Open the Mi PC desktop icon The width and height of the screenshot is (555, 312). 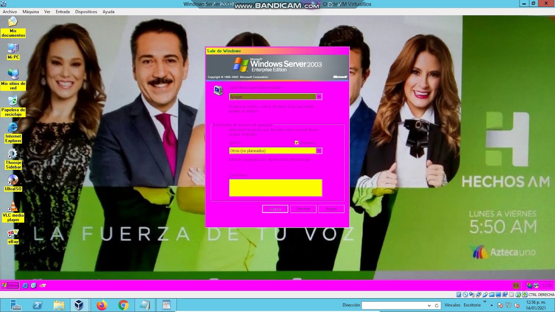13,51
